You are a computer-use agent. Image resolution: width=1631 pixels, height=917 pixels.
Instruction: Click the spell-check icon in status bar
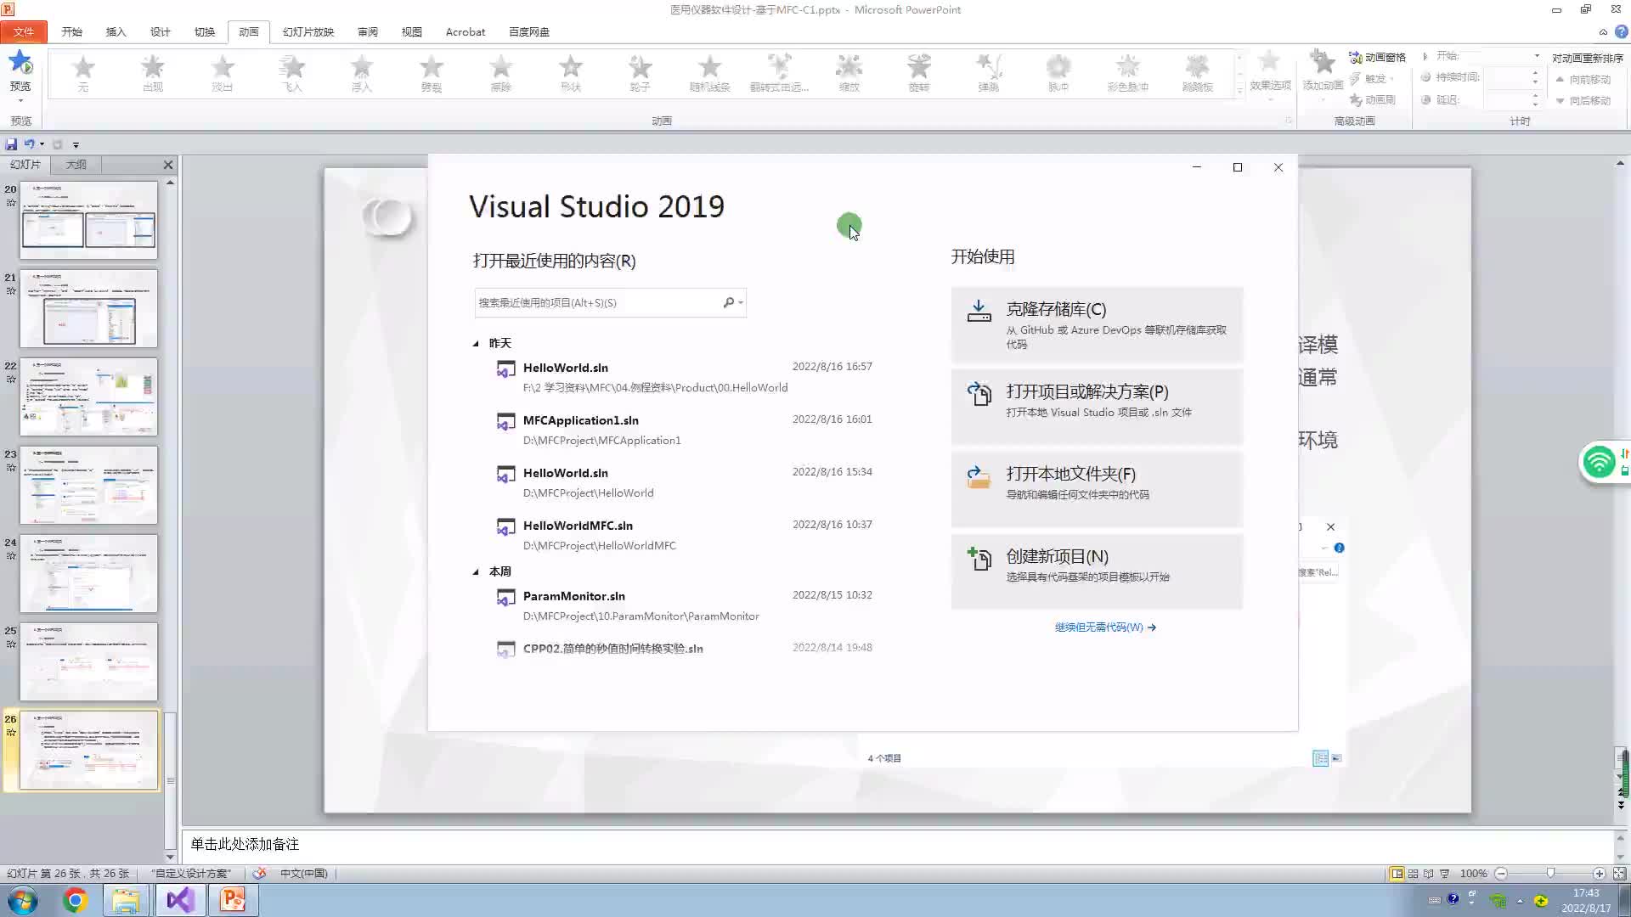pyautogui.click(x=259, y=873)
